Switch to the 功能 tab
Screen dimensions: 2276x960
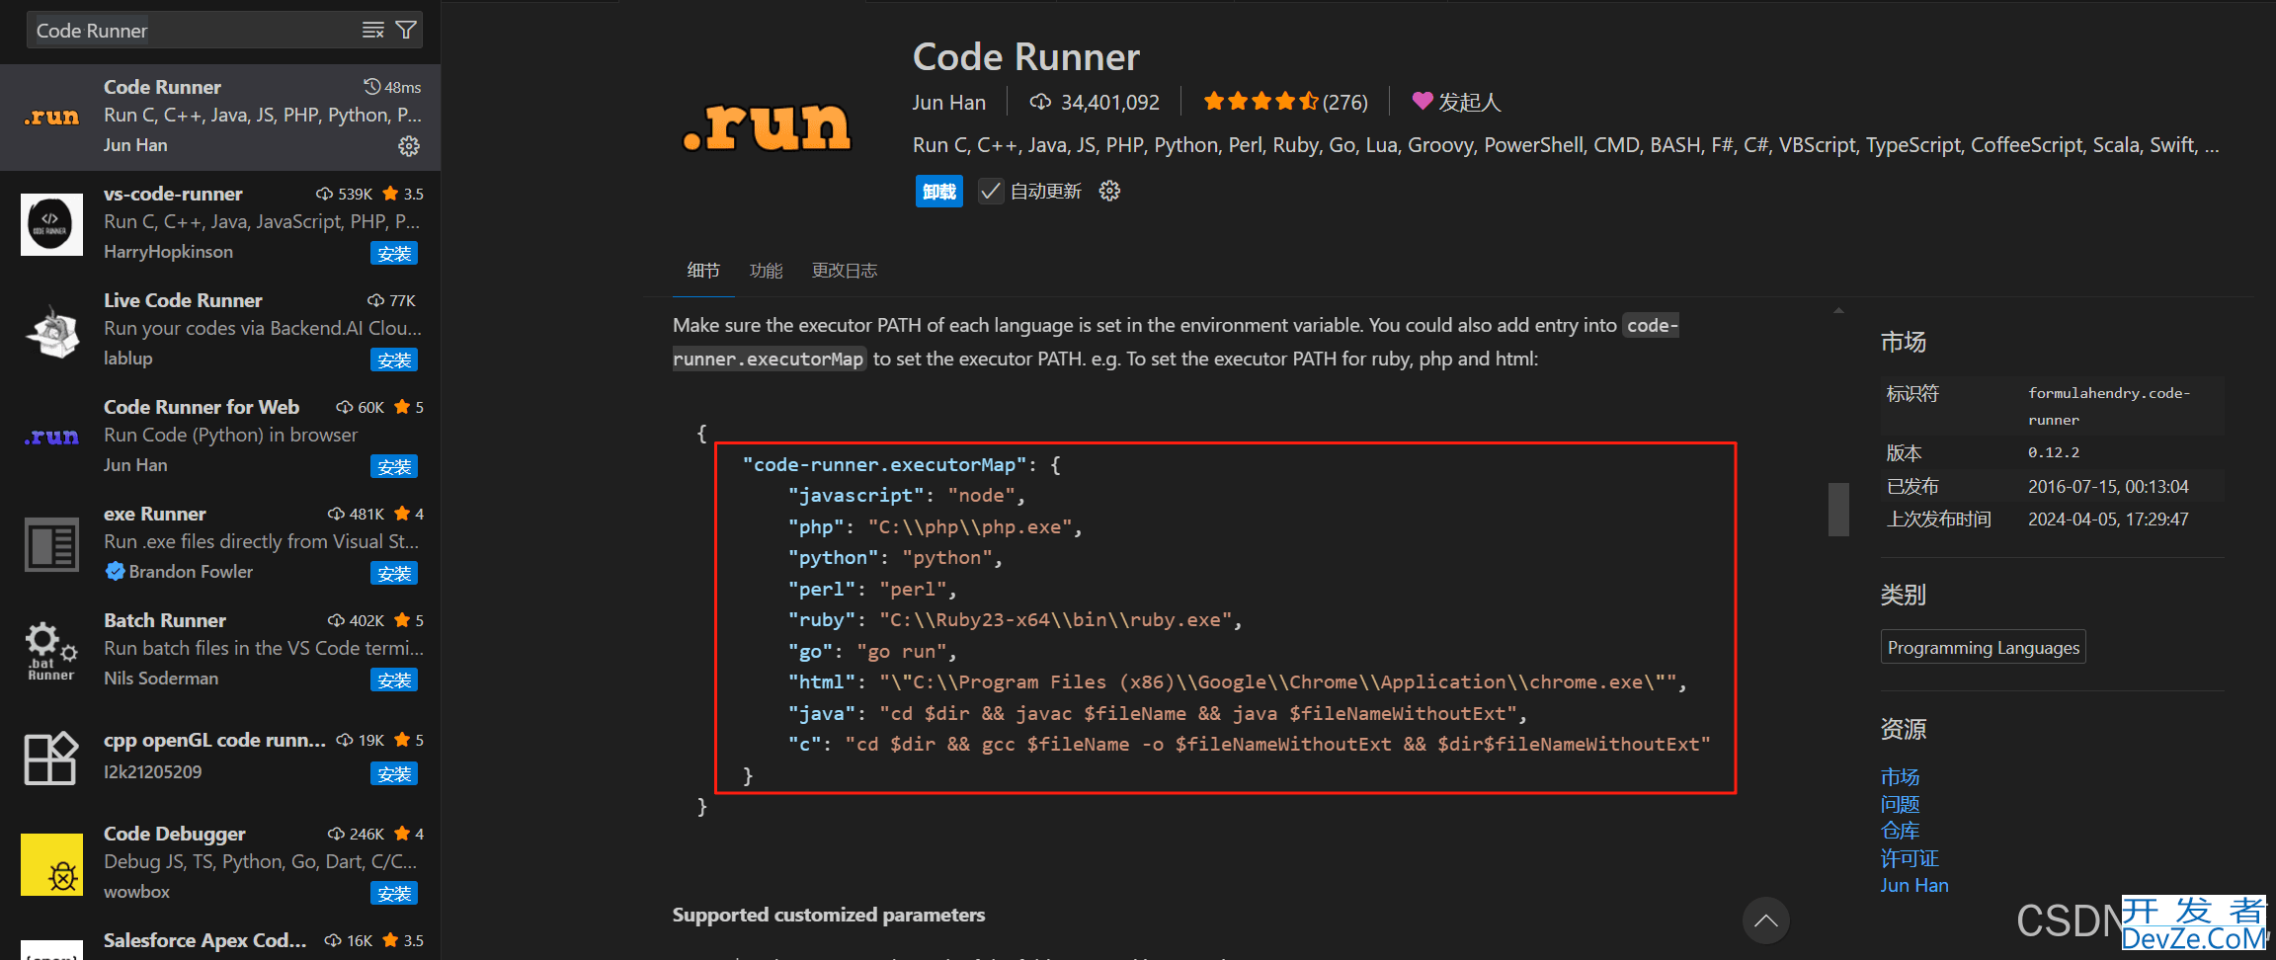pos(766,270)
